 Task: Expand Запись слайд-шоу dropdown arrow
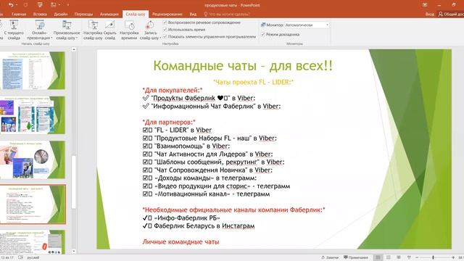[160, 38]
